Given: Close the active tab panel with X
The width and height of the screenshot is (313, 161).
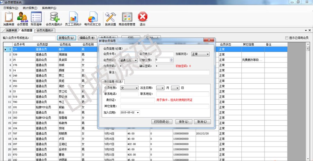Looking at the screenshot, I should click(309, 30).
